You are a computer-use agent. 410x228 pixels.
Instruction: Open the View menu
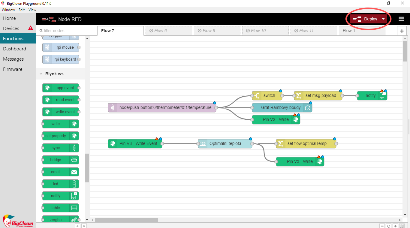[x=32, y=10]
